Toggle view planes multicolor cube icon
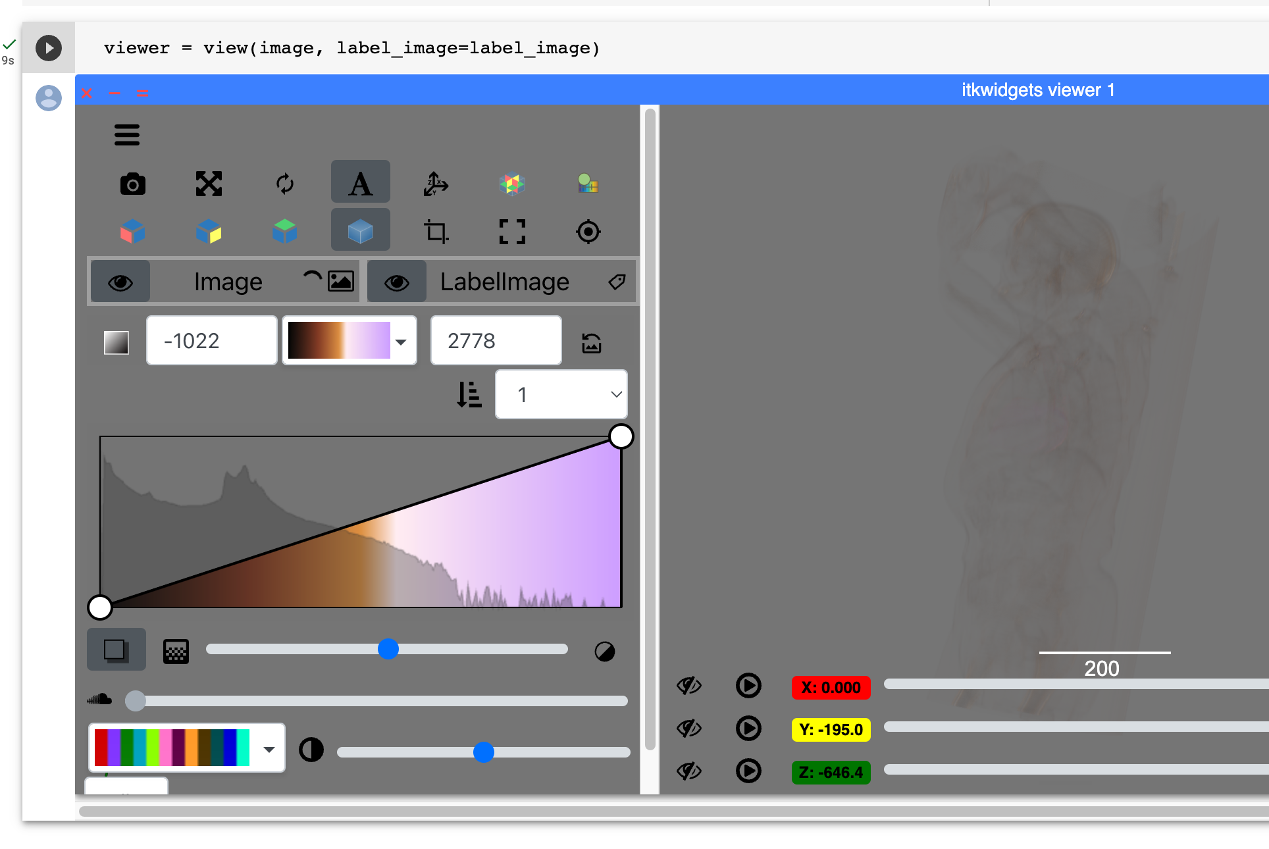This screenshot has width=1269, height=849. click(512, 184)
